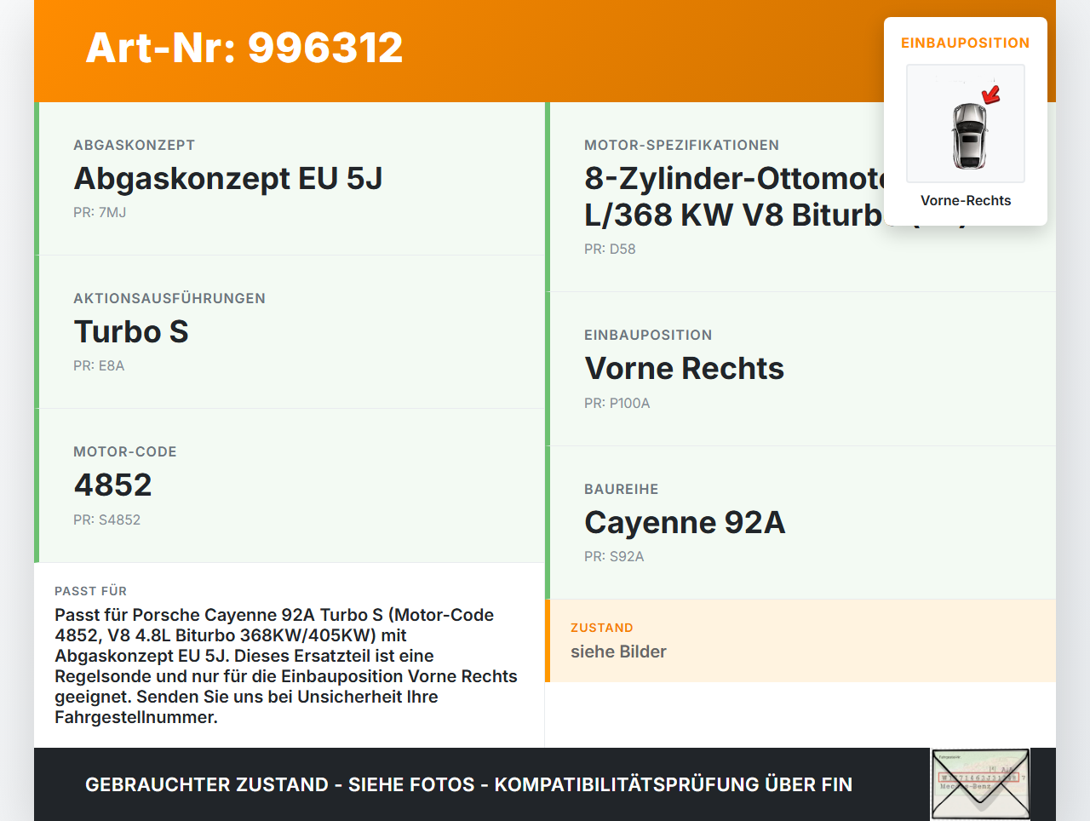
Task: Click the GEBRAUCHTER ZUSTAND footer banner text
Action: [468, 784]
